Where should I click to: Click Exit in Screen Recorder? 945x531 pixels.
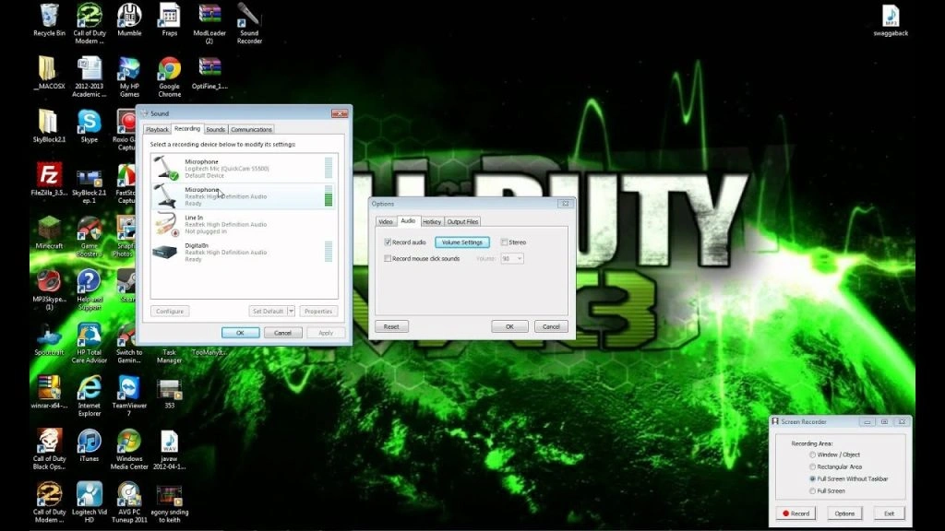[x=889, y=513]
